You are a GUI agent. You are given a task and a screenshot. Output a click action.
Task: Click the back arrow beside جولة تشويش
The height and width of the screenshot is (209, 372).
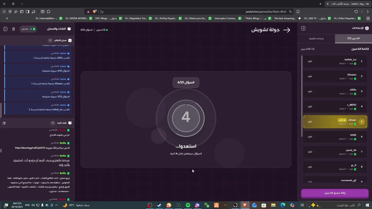click(x=287, y=30)
